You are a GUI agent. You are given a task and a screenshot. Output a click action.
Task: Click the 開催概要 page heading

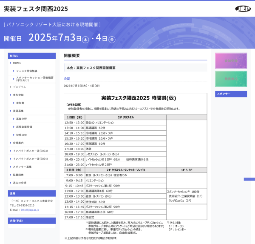click(x=72, y=56)
